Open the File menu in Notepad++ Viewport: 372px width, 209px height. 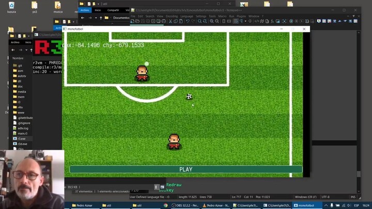coord(133,16)
